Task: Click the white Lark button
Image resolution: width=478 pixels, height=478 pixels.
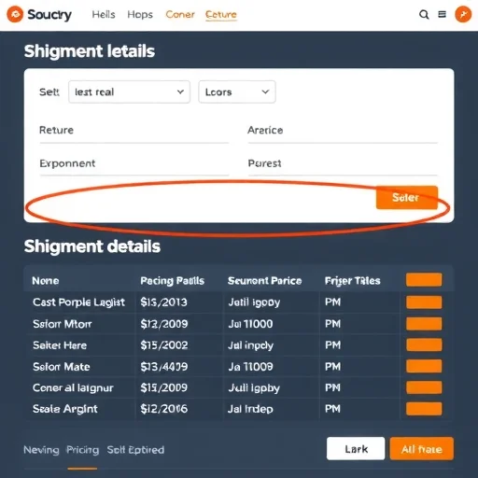Action: click(356, 448)
